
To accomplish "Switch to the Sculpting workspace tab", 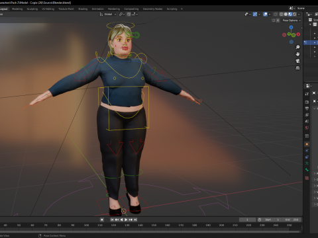I will tap(32, 9).
